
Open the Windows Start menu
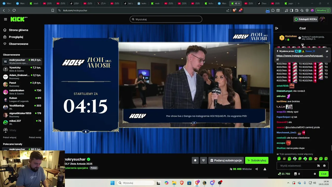112,183
